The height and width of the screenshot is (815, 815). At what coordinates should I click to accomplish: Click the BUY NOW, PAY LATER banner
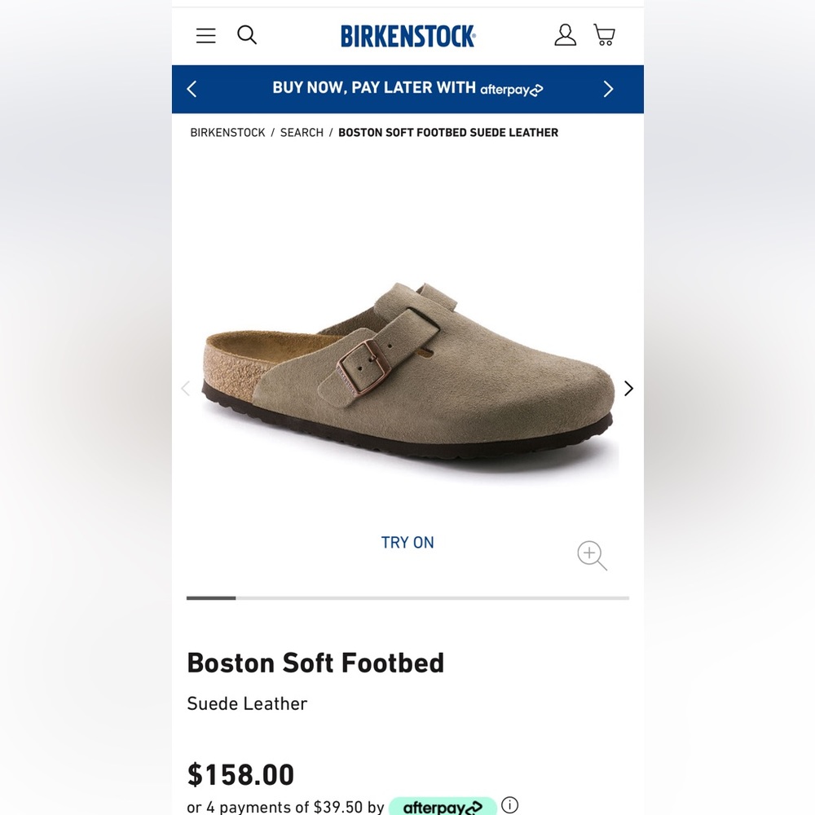(x=375, y=88)
